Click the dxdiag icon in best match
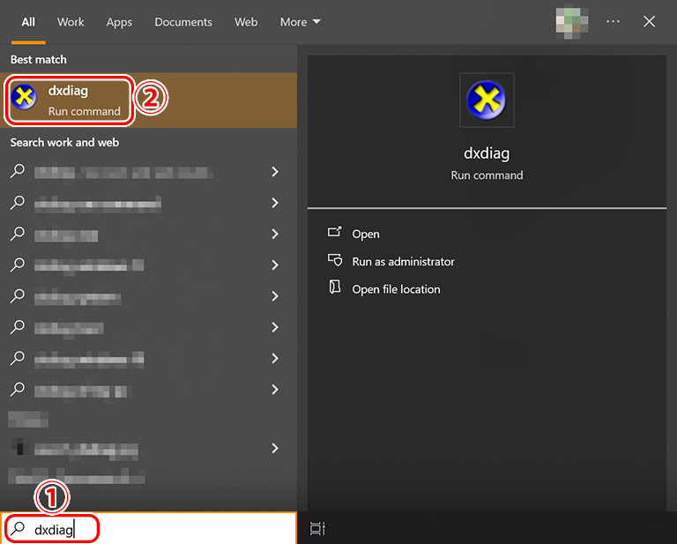Image resolution: width=677 pixels, height=544 pixels. [24, 97]
